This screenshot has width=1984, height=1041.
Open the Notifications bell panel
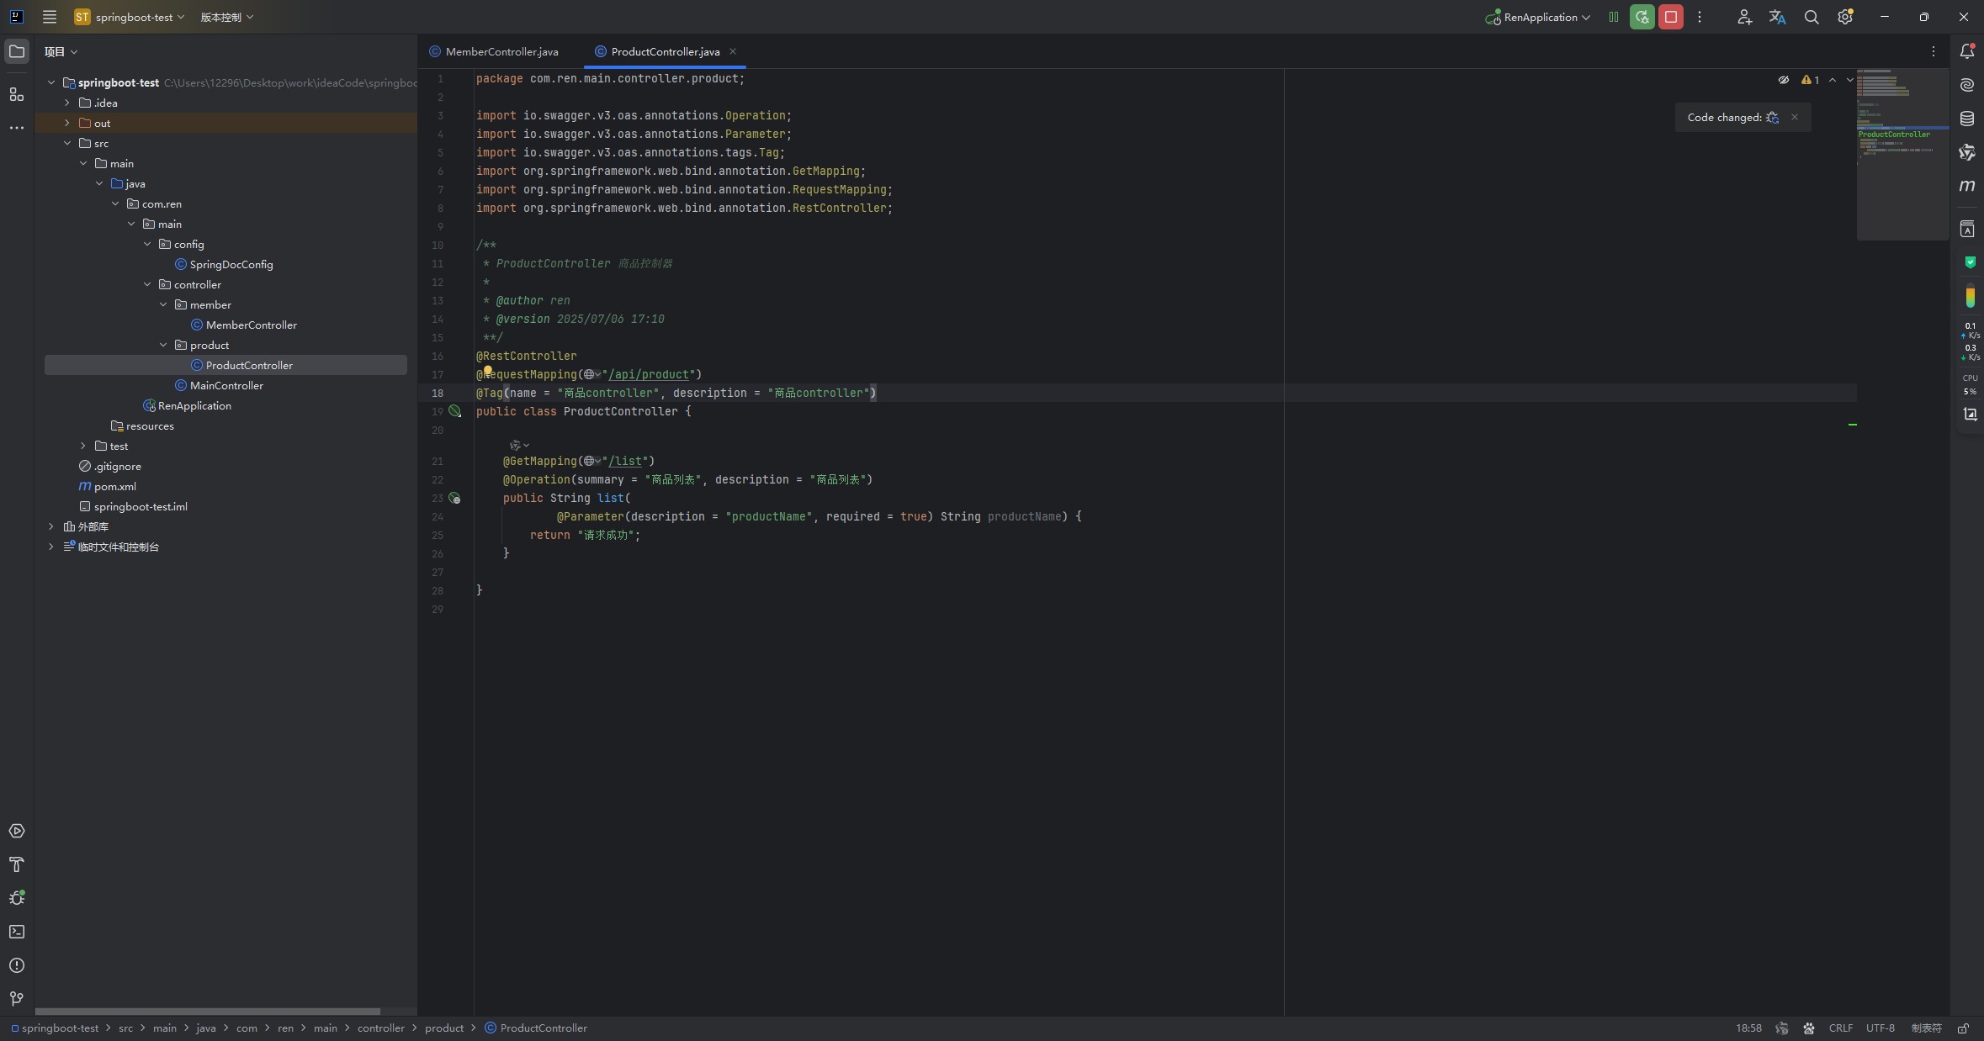click(x=1967, y=51)
